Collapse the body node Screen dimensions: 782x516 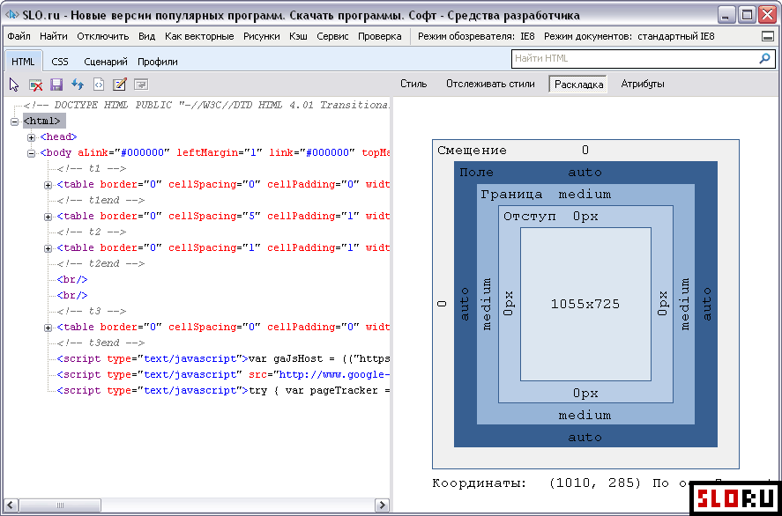click(31, 153)
